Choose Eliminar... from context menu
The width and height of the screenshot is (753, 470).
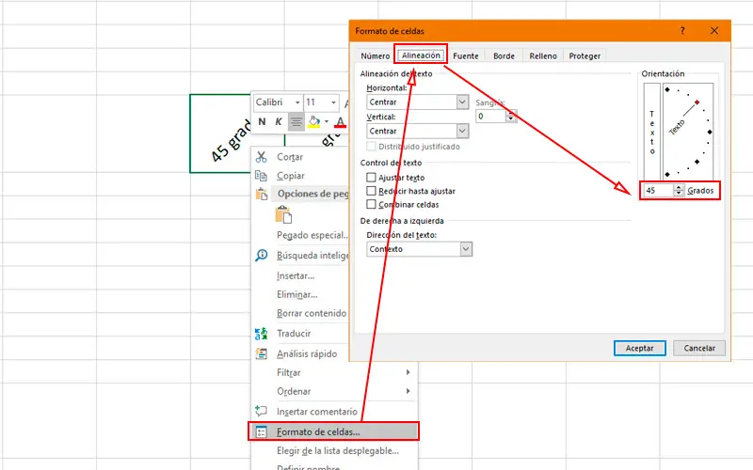296,294
